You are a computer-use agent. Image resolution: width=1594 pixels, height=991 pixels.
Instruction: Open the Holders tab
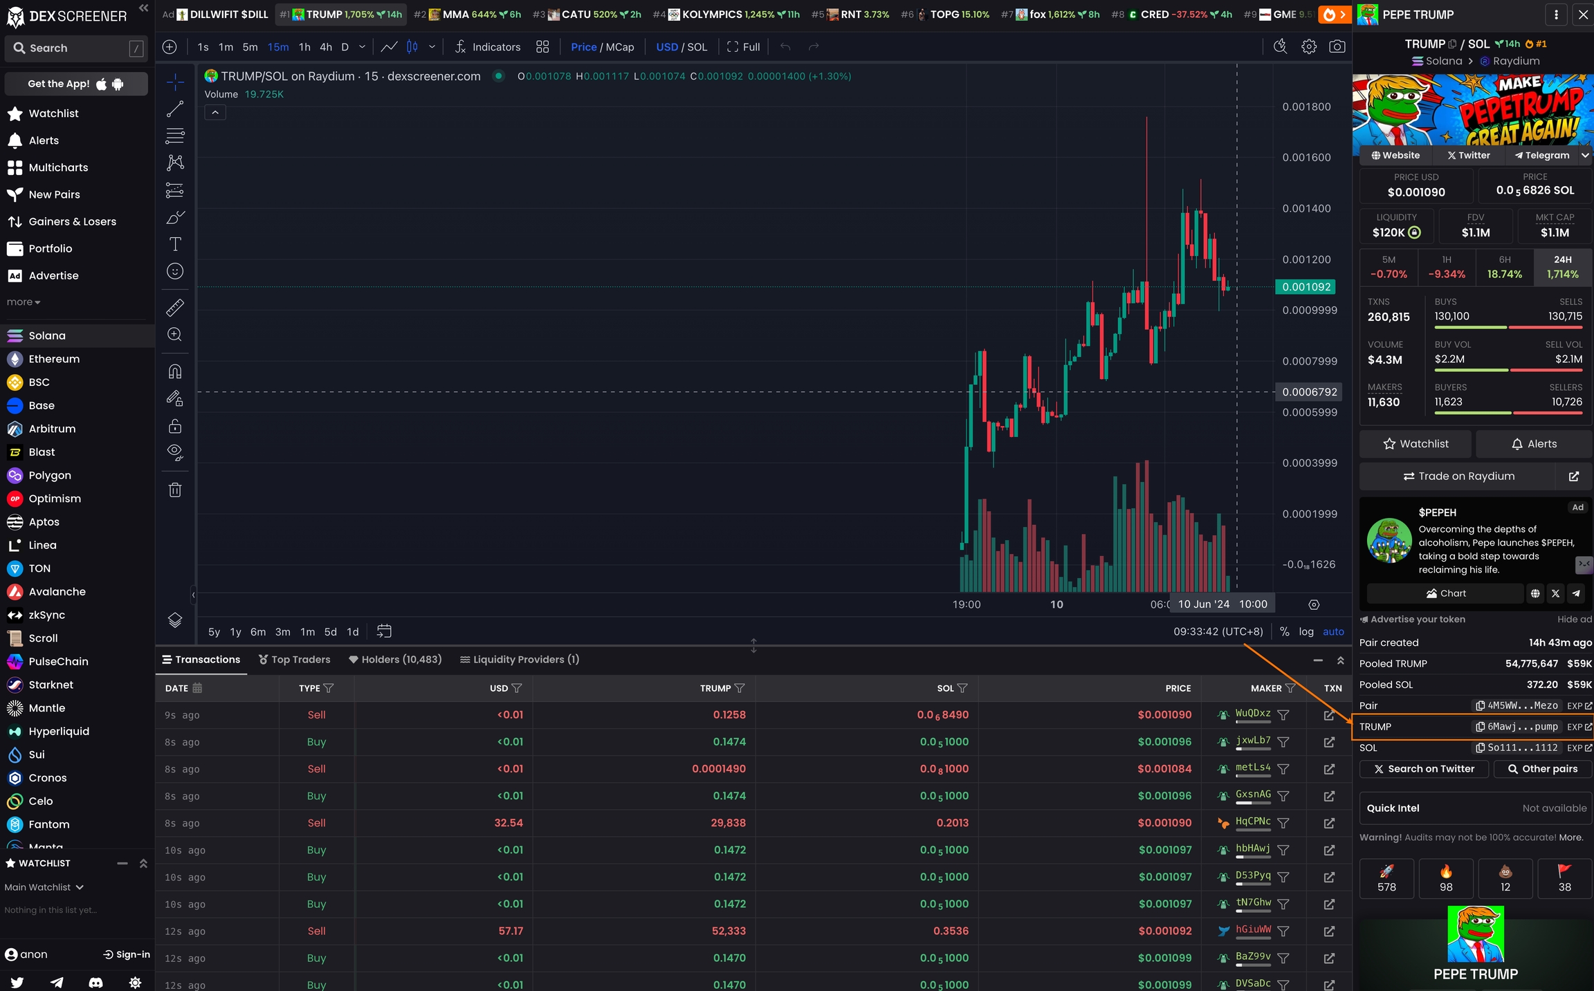click(395, 660)
